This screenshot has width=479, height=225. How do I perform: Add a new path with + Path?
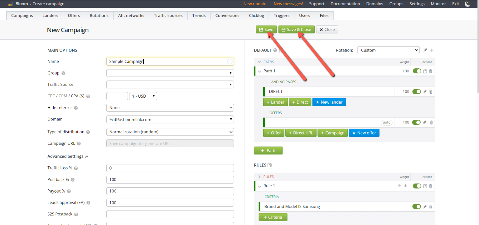(x=268, y=151)
